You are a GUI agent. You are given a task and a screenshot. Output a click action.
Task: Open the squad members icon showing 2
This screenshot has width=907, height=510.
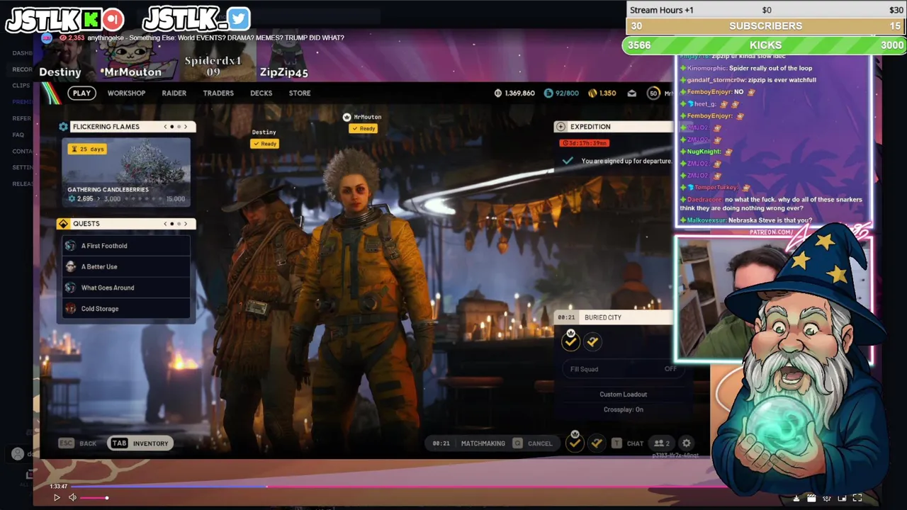[x=662, y=443]
